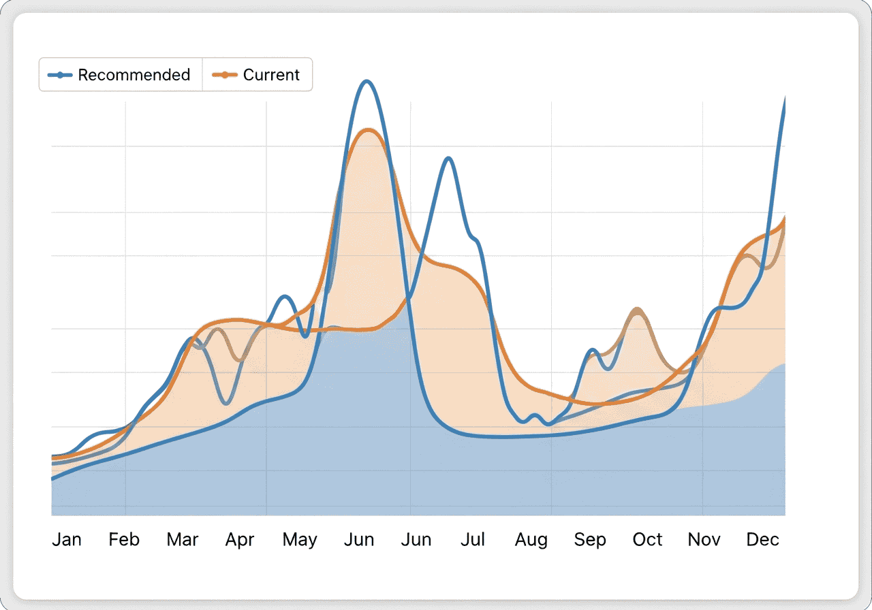This screenshot has width=872, height=610.
Task: Click the second blue peak above Jul
Action: coord(448,158)
